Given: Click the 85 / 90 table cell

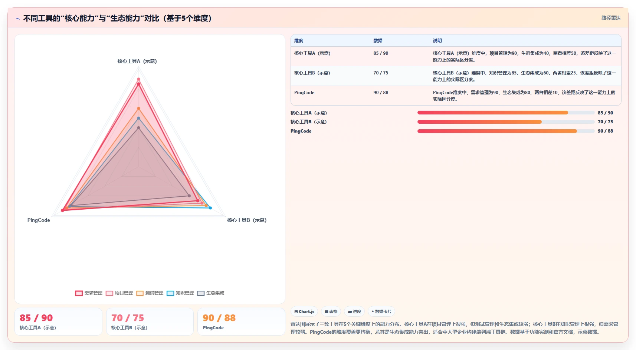Looking at the screenshot, I should pos(381,53).
